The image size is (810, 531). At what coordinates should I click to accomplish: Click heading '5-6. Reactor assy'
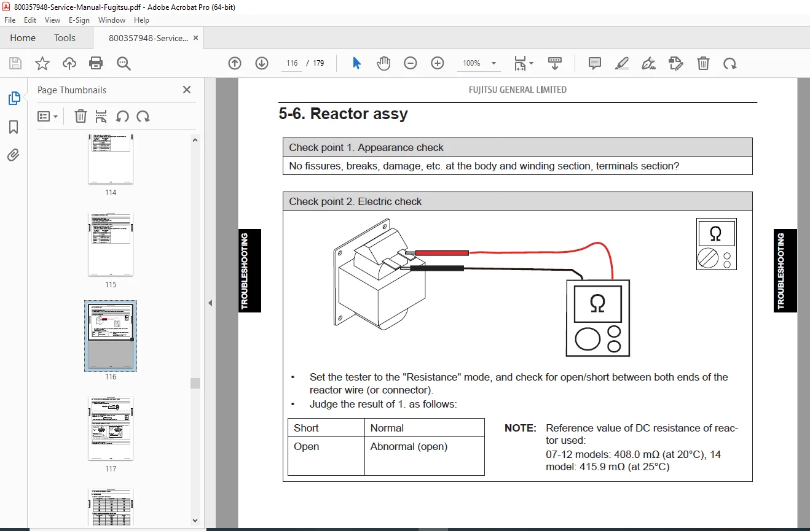click(343, 114)
